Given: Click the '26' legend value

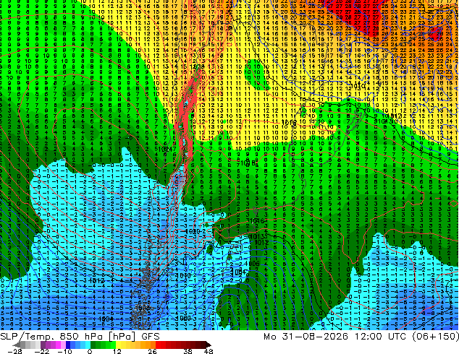Looking at the screenshot, I should tap(152, 351).
